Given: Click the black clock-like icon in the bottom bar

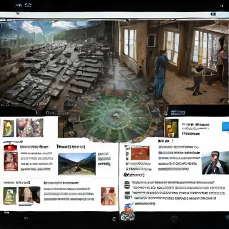Looking at the screenshot, I should click(x=174, y=219).
